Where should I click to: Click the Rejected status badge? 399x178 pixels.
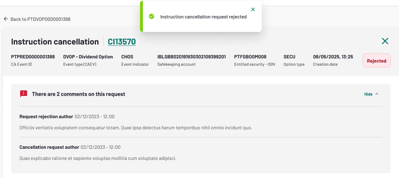coord(377,60)
